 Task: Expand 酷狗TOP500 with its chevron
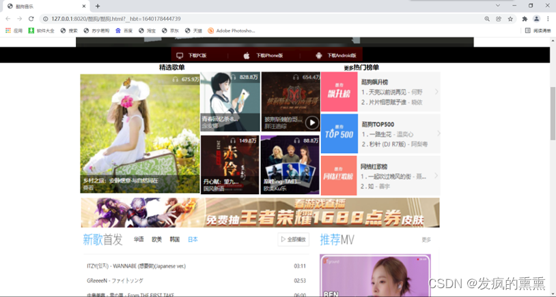(439, 134)
